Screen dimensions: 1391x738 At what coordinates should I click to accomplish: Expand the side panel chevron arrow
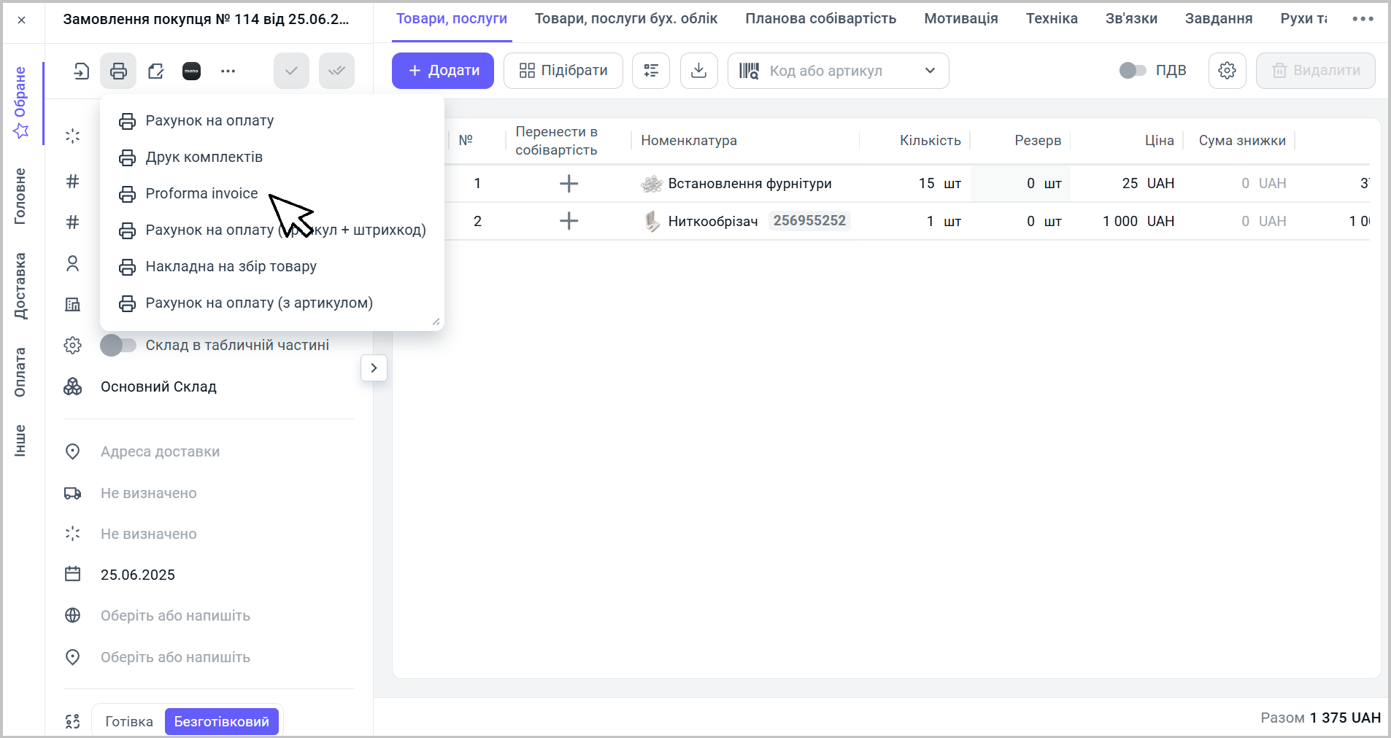tap(374, 368)
